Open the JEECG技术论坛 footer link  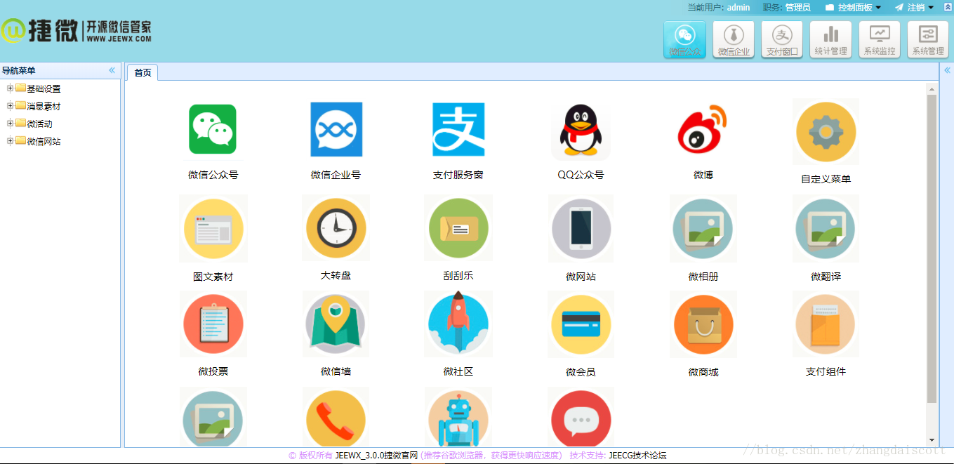tap(637, 456)
